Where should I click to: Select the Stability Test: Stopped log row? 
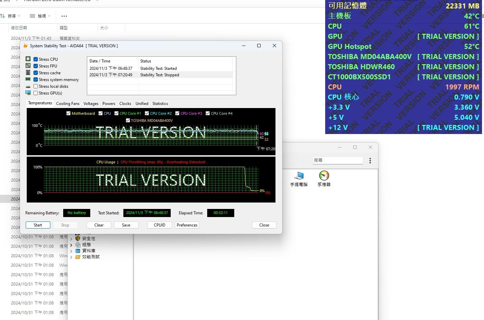pyautogui.click(x=160, y=75)
